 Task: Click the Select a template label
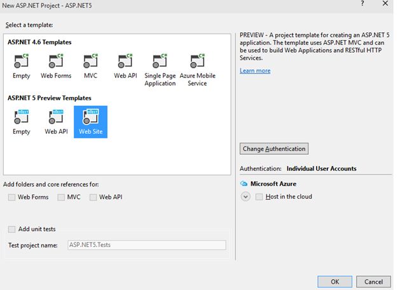[x=29, y=25]
